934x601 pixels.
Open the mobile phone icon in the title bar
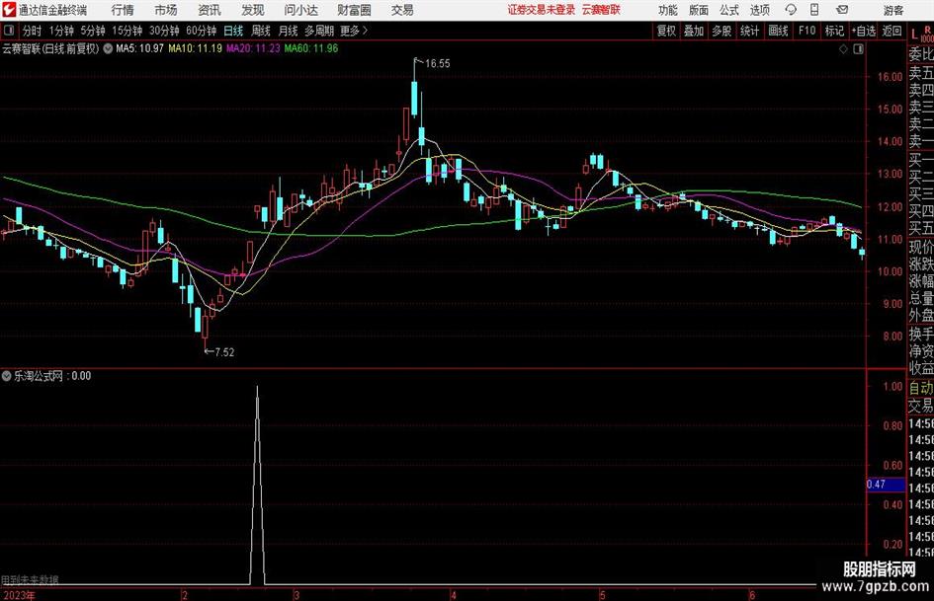click(x=814, y=10)
